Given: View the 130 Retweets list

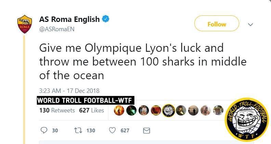Looking at the screenshot, I should click(x=57, y=110).
